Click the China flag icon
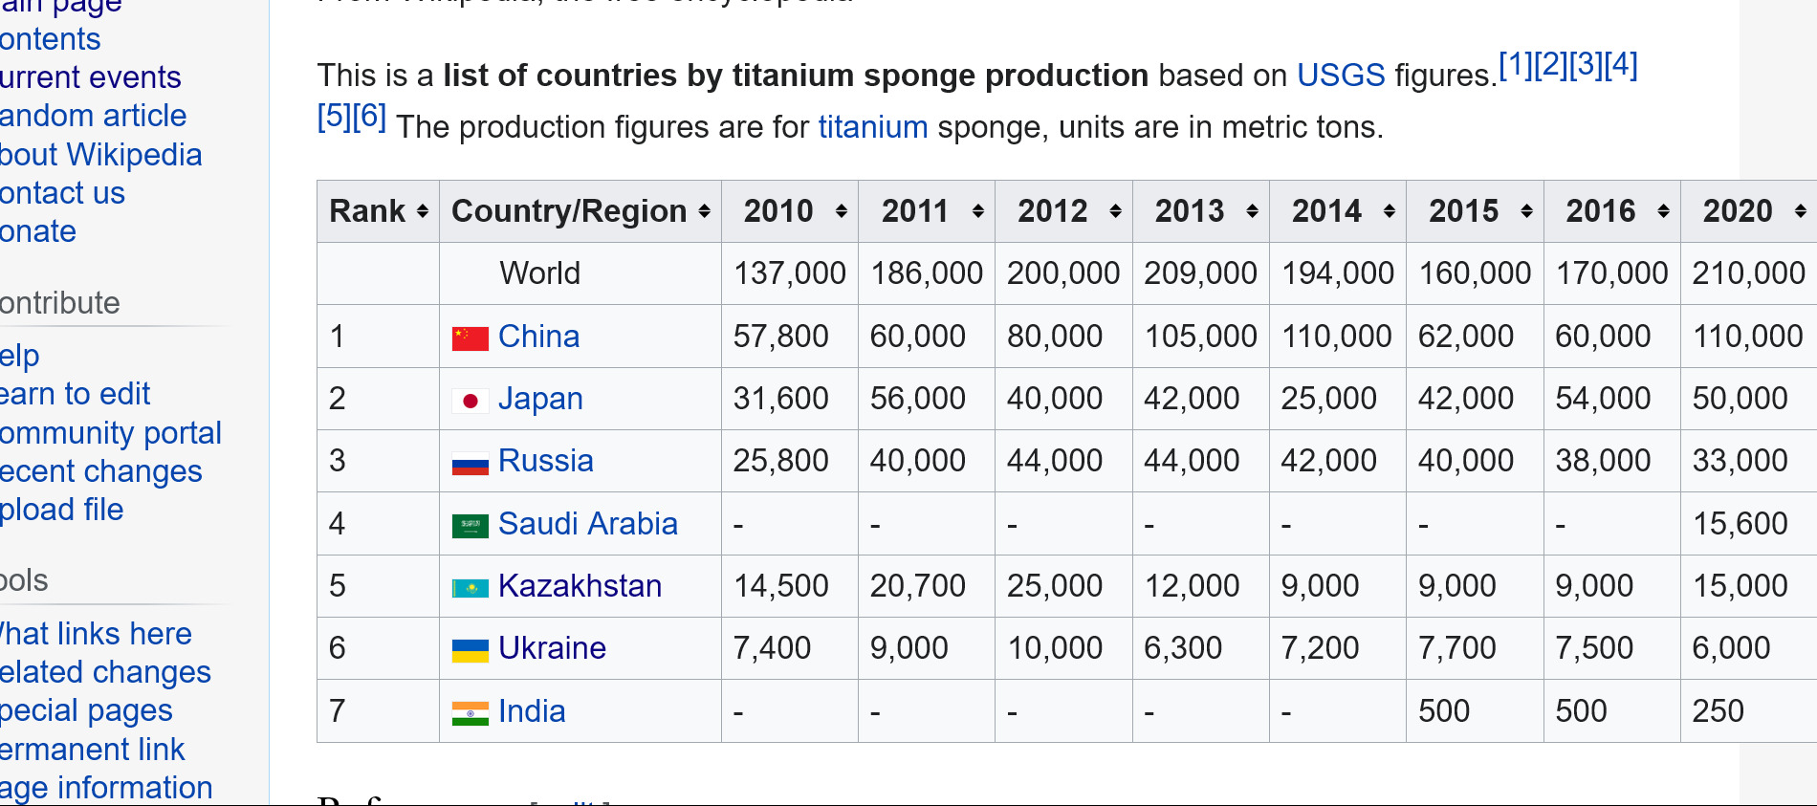The image size is (1817, 806). (470, 338)
